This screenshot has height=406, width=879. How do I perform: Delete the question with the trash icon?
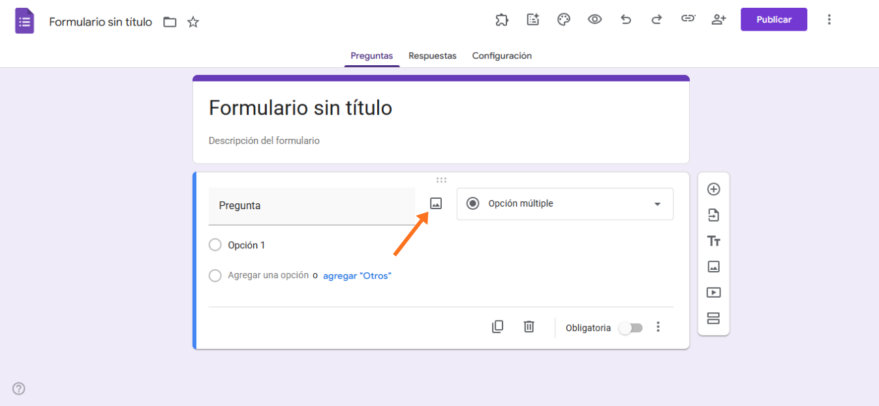pos(529,326)
